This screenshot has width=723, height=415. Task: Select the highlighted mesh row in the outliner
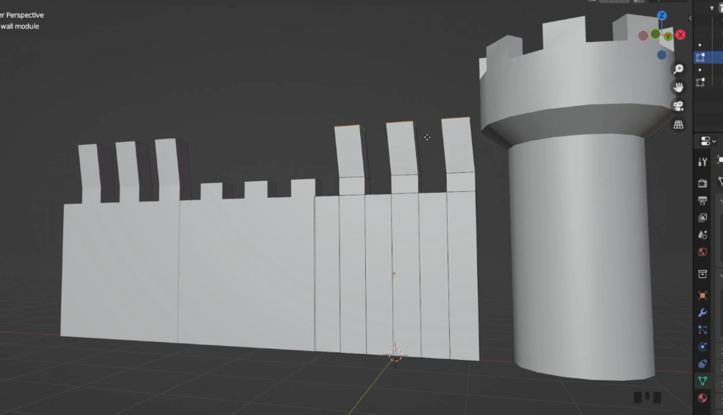tap(708, 57)
